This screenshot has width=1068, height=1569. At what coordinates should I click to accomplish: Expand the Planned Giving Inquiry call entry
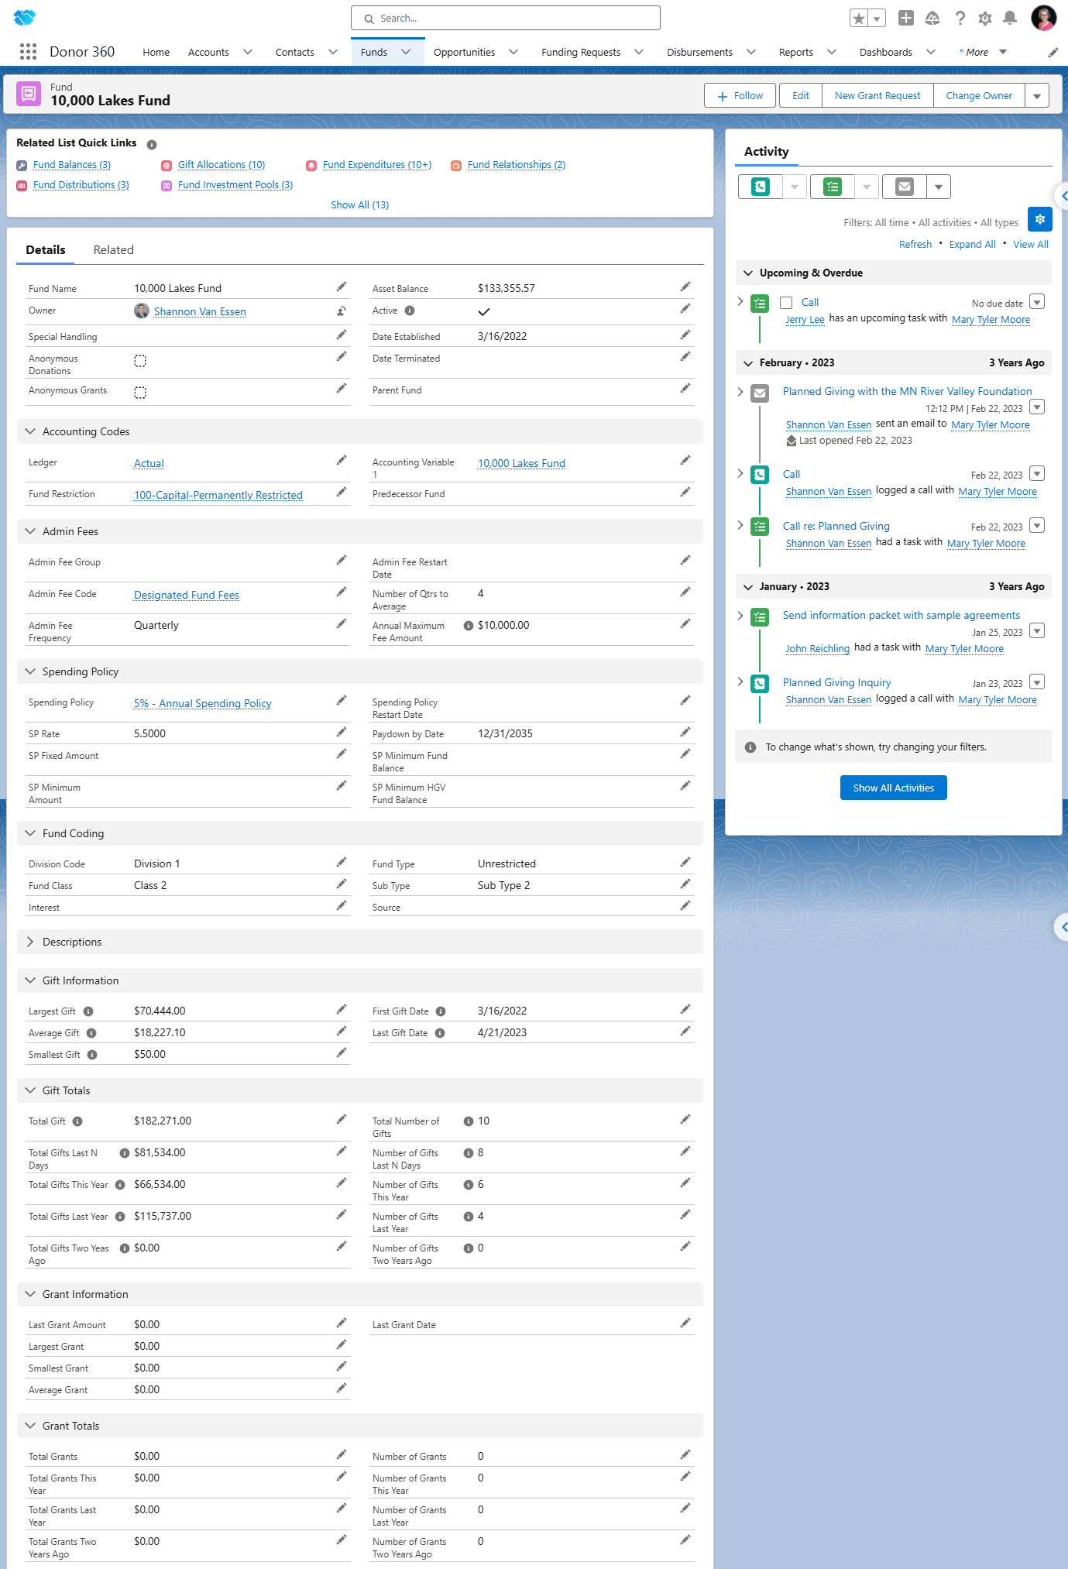coord(740,682)
